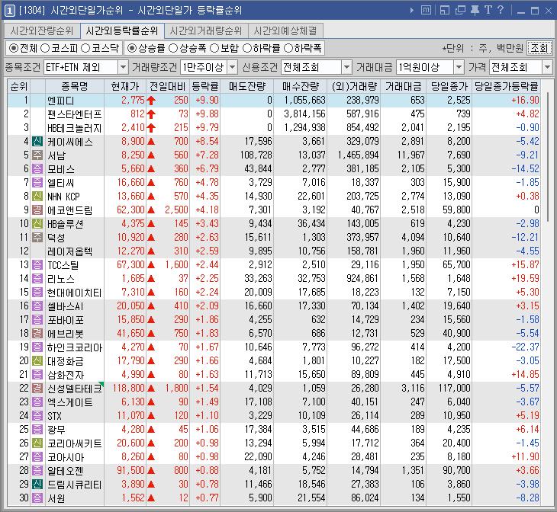Select the 하락률 radio button
The image size is (557, 512).
247,48
